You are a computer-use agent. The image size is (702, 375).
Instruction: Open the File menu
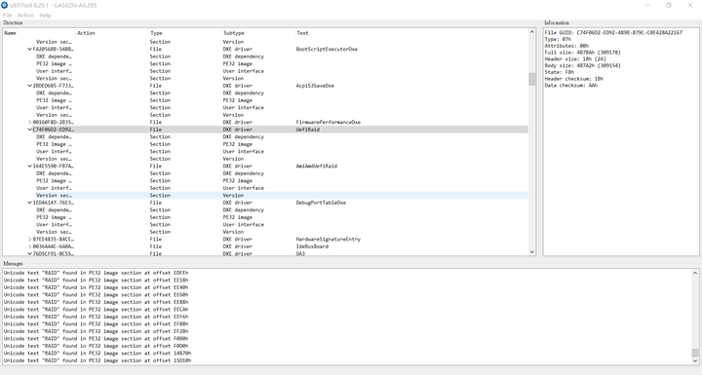coord(7,16)
